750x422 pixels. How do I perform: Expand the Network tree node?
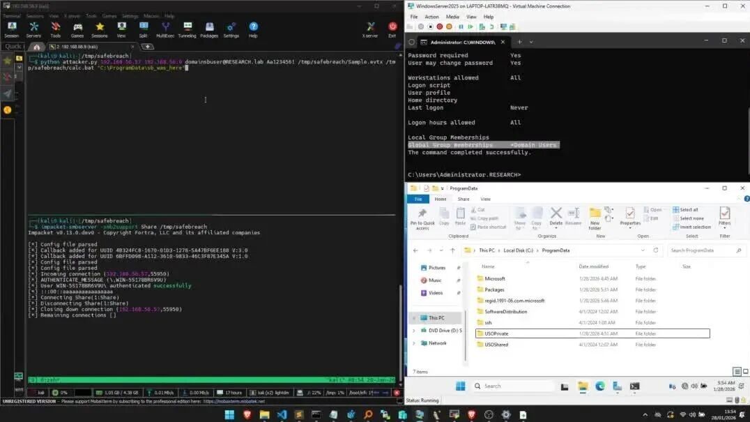click(414, 343)
